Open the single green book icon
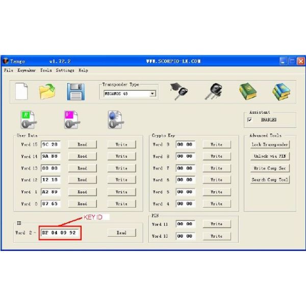Image resolution: width=306 pixels, height=306 pixels. [x=247, y=91]
